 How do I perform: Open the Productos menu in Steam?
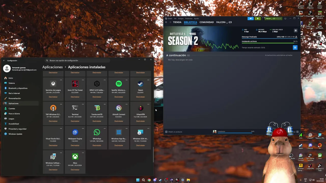pos(189,19)
